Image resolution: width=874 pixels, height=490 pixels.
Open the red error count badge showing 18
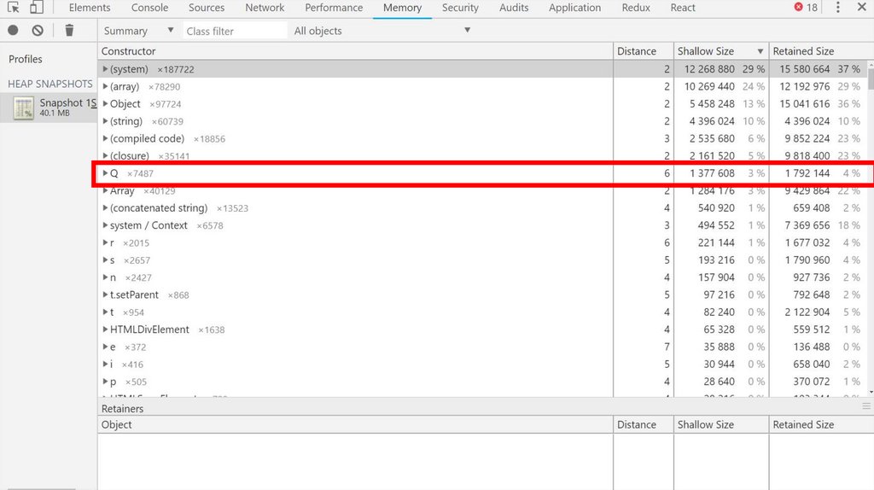806,7
